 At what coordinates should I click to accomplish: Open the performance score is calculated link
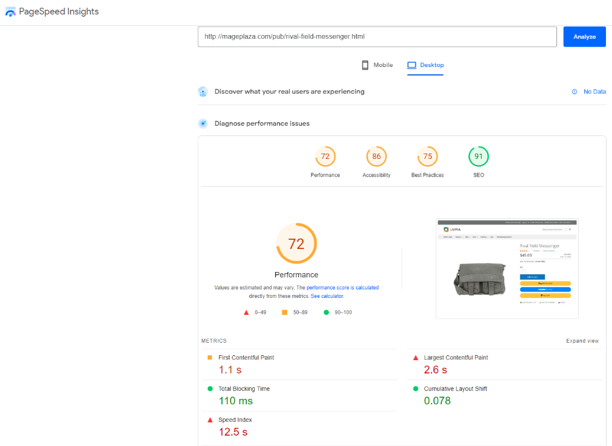tap(342, 288)
